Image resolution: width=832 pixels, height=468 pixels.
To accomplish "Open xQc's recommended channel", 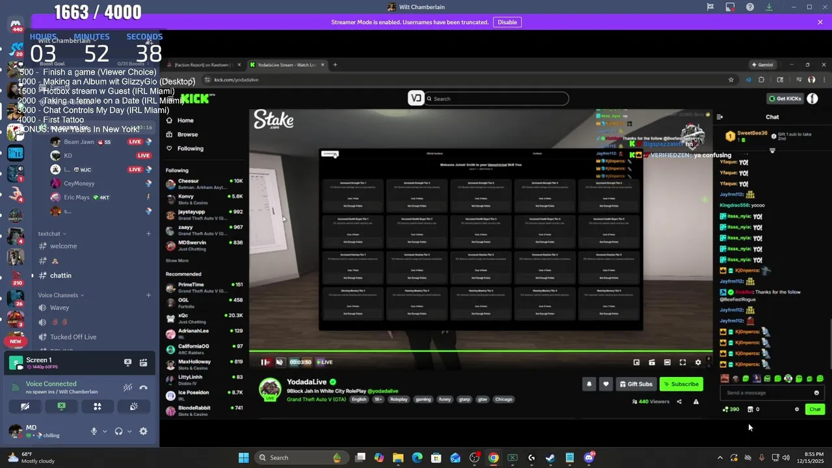I will pos(205,318).
